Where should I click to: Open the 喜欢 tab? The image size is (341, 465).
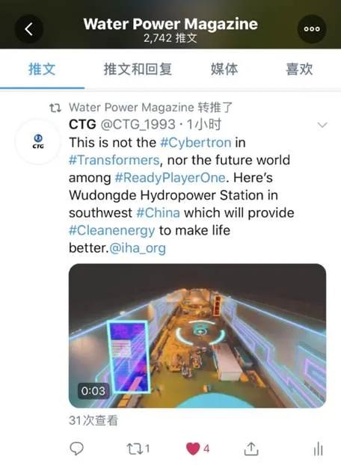pos(299,69)
